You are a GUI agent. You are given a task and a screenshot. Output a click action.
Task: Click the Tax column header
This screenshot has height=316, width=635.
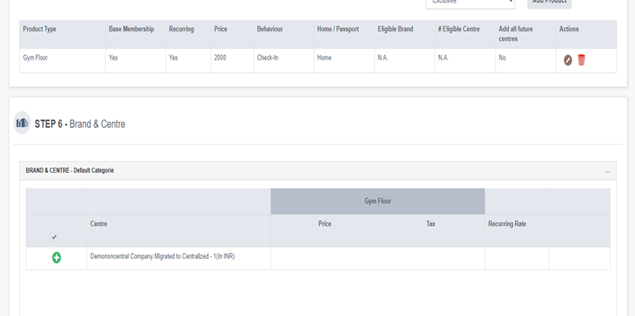pyautogui.click(x=430, y=223)
